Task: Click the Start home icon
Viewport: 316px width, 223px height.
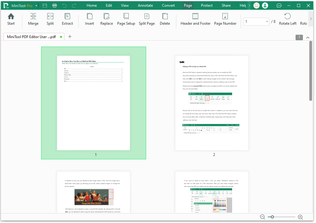Action: tap(11, 16)
